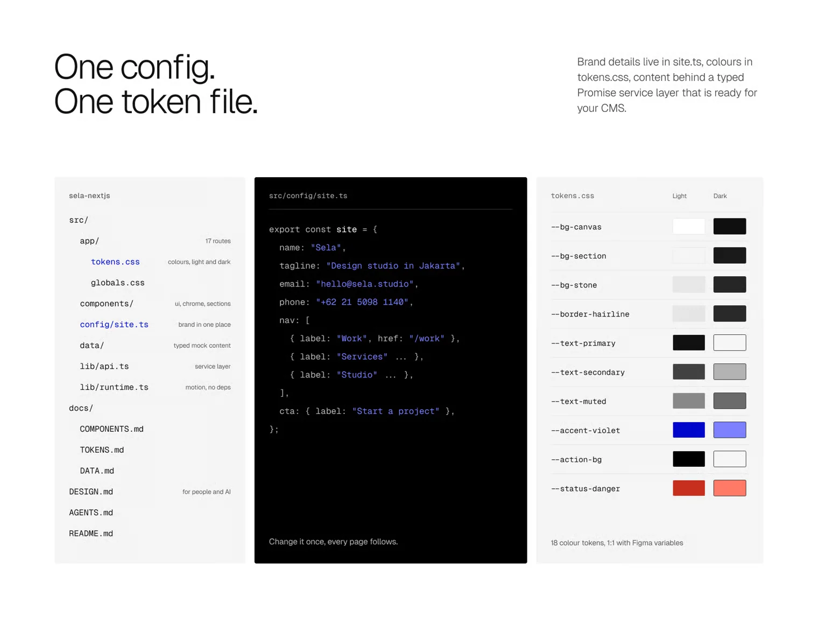818x618 pixels.
Task: Click the "/work" href string
Action: 427,339
